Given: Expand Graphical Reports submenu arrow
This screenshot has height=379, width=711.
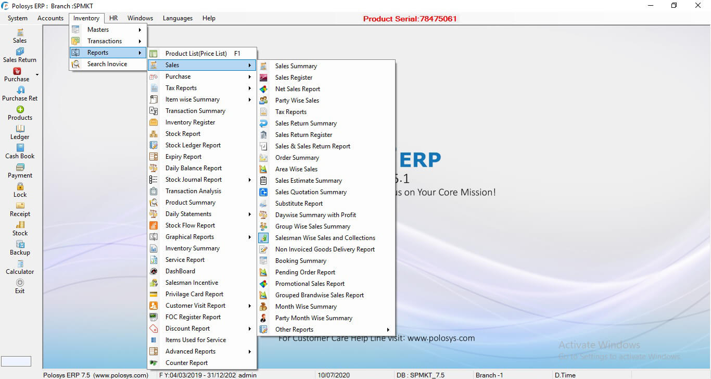Looking at the screenshot, I should pyautogui.click(x=250, y=237).
